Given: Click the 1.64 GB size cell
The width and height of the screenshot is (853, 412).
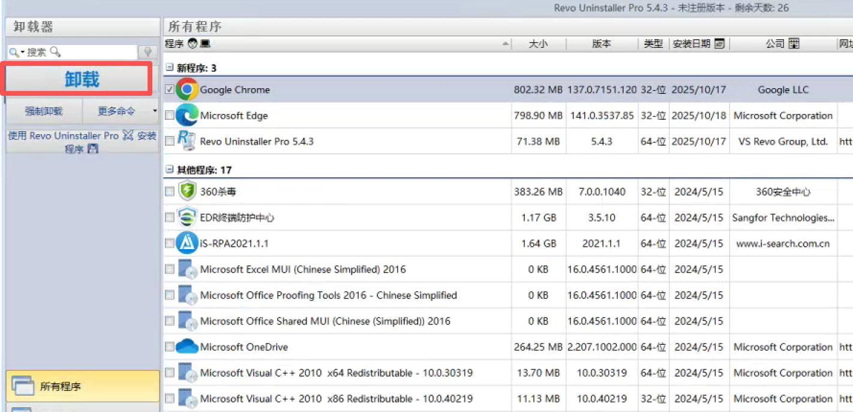Looking at the screenshot, I should pyautogui.click(x=538, y=244).
